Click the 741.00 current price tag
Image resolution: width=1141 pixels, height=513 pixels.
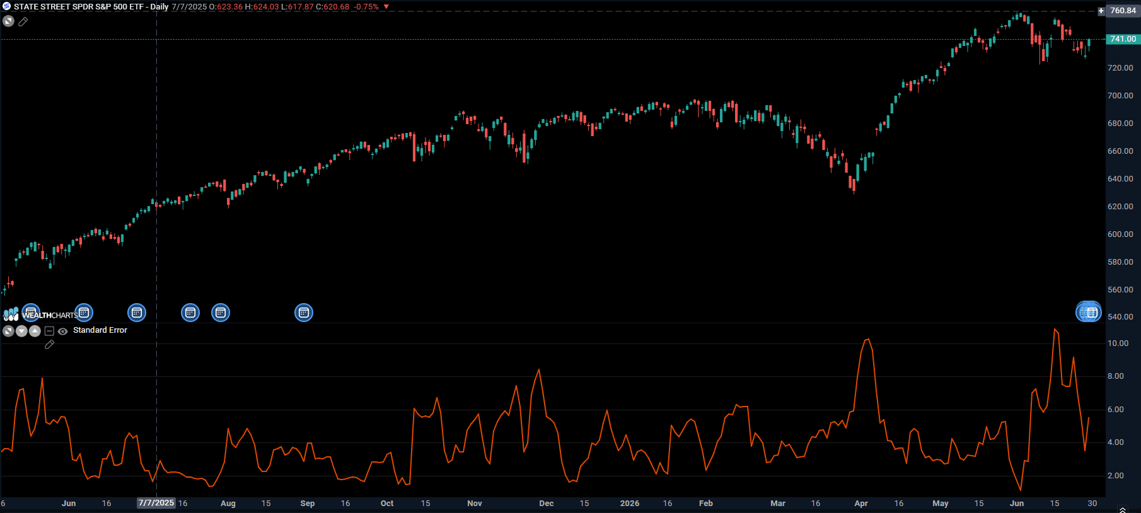1123,39
